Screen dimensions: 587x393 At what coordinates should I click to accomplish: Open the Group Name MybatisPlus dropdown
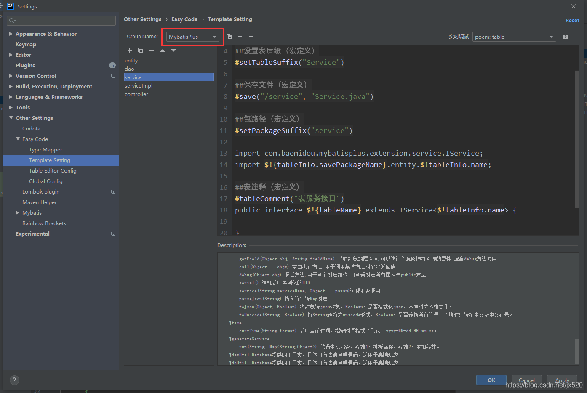pyautogui.click(x=193, y=37)
